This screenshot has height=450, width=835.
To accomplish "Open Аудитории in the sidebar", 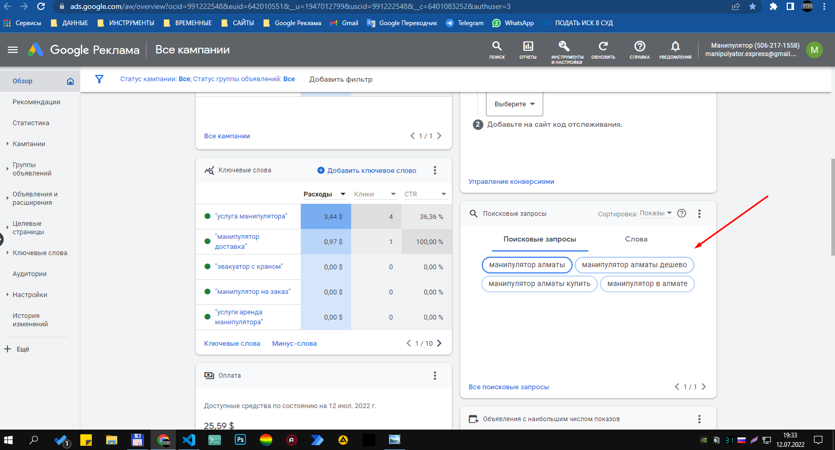I will coord(29,274).
